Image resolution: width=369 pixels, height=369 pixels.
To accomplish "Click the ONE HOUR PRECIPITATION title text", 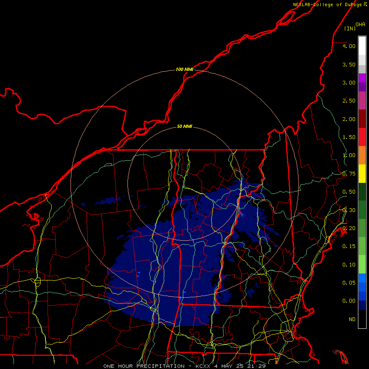I will (x=144, y=366).
